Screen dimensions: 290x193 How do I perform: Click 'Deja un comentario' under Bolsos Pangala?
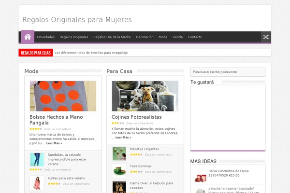click(58, 129)
